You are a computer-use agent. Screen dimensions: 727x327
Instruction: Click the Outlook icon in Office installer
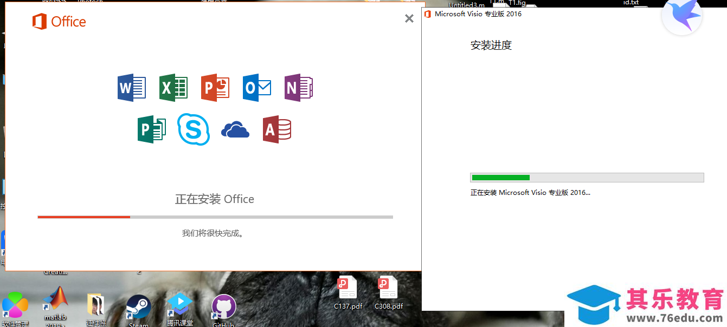257,88
